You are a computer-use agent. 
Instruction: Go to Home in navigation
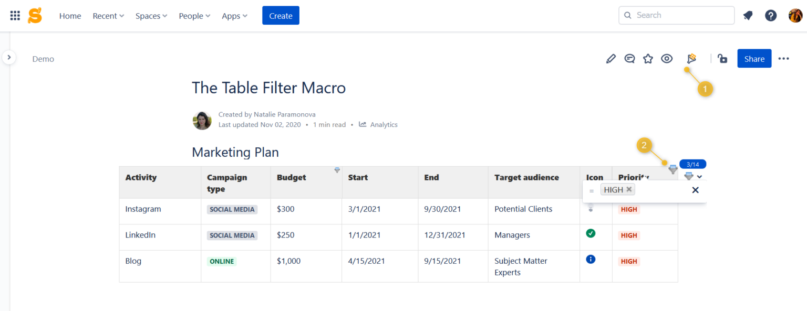70,16
